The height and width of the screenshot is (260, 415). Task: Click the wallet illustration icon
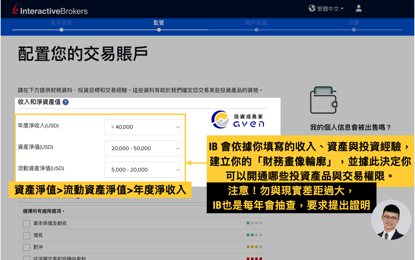323,100
